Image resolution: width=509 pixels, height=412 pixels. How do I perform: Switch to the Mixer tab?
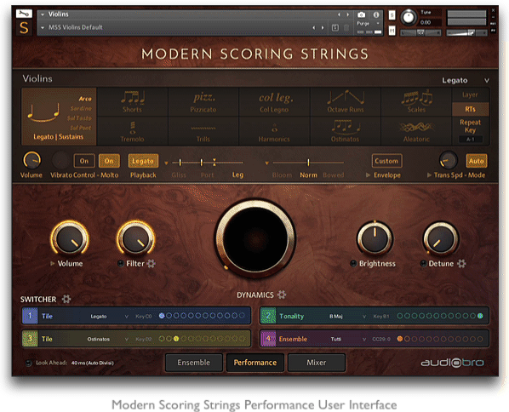[x=317, y=363]
